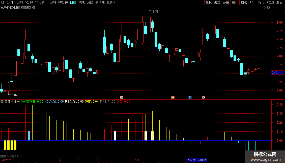Click the 股朋指标网 indicator name
The image size is (285, 163).
point(12,102)
